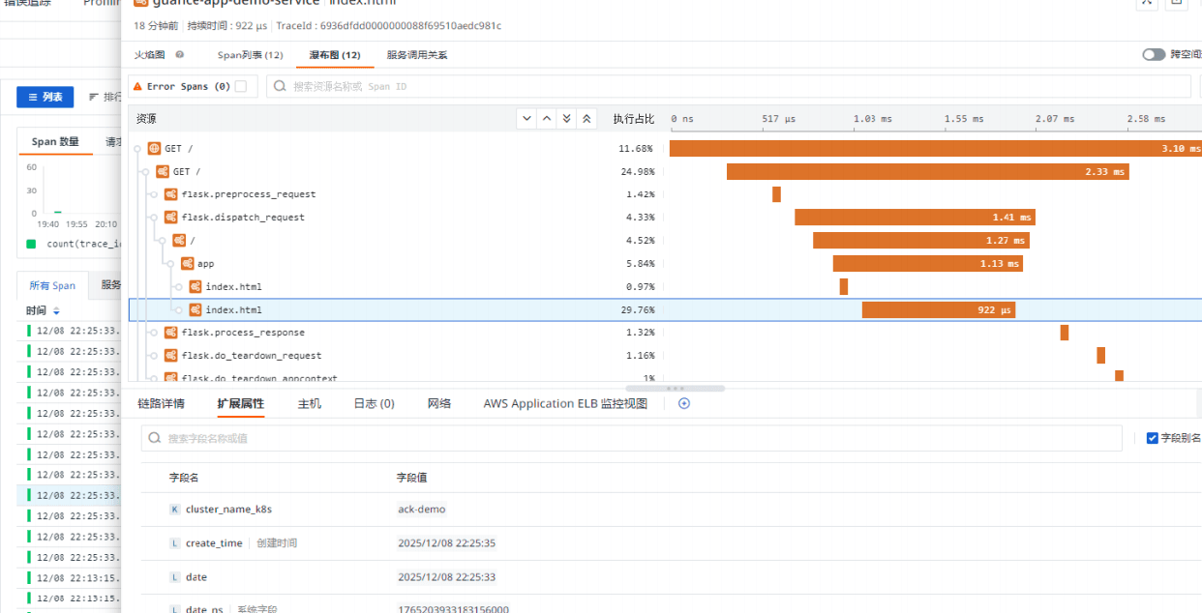1202x613 pixels.
Task: Click the globe icon on root GET span
Action: [x=154, y=149]
